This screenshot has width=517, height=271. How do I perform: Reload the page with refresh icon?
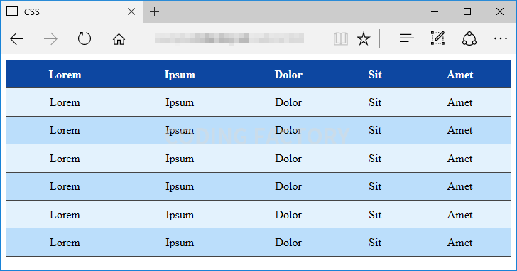pyautogui.click(x=85, y=38)
